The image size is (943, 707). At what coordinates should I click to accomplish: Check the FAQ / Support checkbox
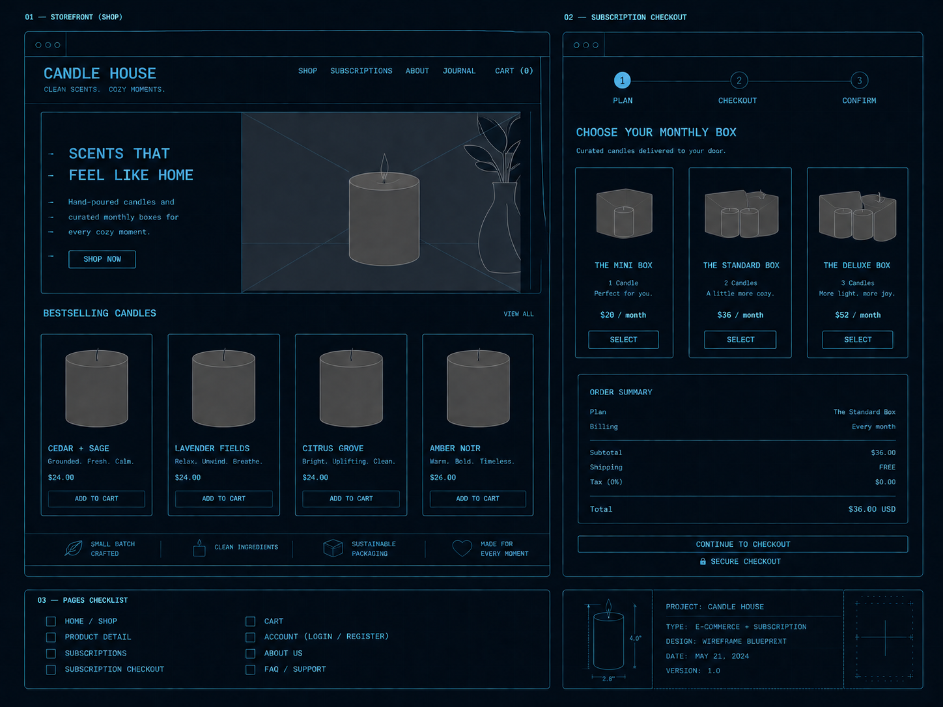click(x=250, y=669)
